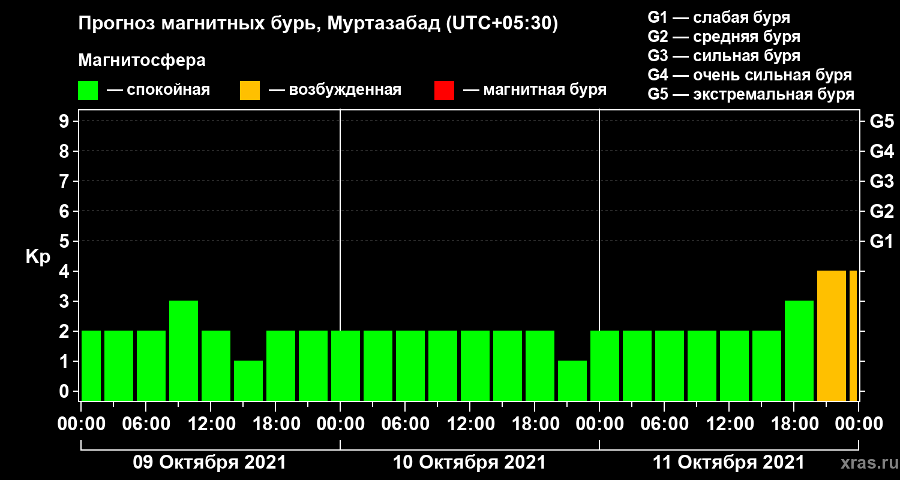Click the Kp 1 bar on 10 Октября
The height and width of the screenshot is (480, 900).
572,381
